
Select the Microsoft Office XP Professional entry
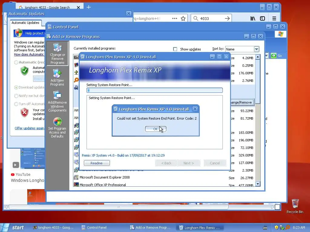[x=164, y=185]
